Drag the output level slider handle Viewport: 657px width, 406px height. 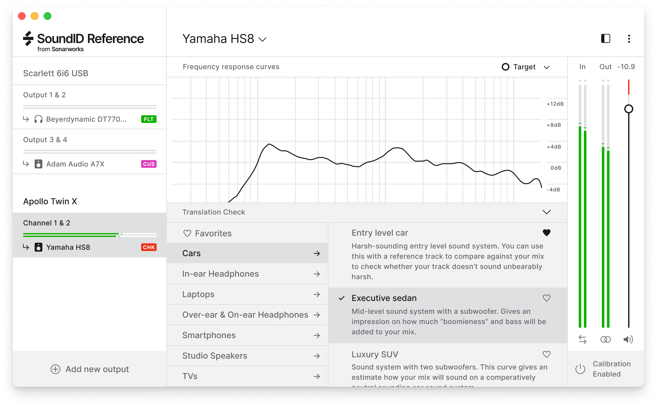628,109
